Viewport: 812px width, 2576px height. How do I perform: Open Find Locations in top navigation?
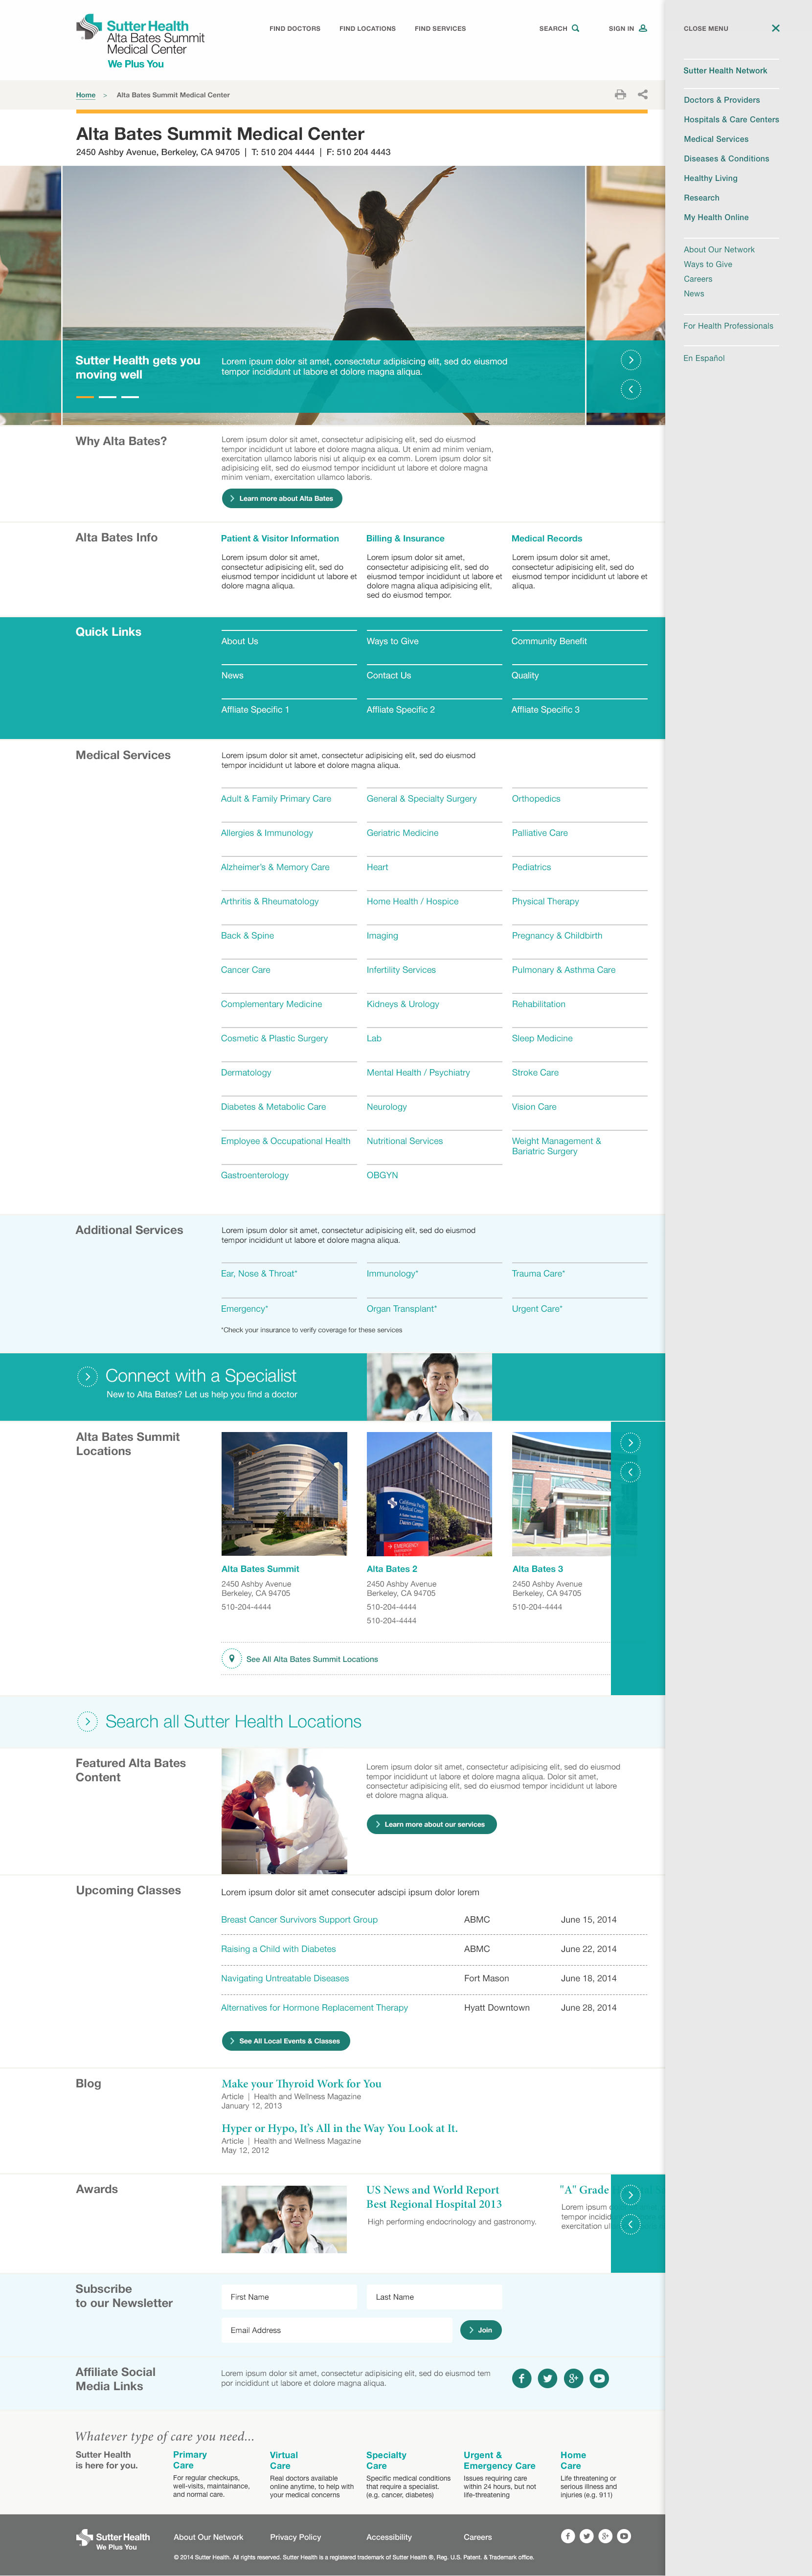pos(367,29)
